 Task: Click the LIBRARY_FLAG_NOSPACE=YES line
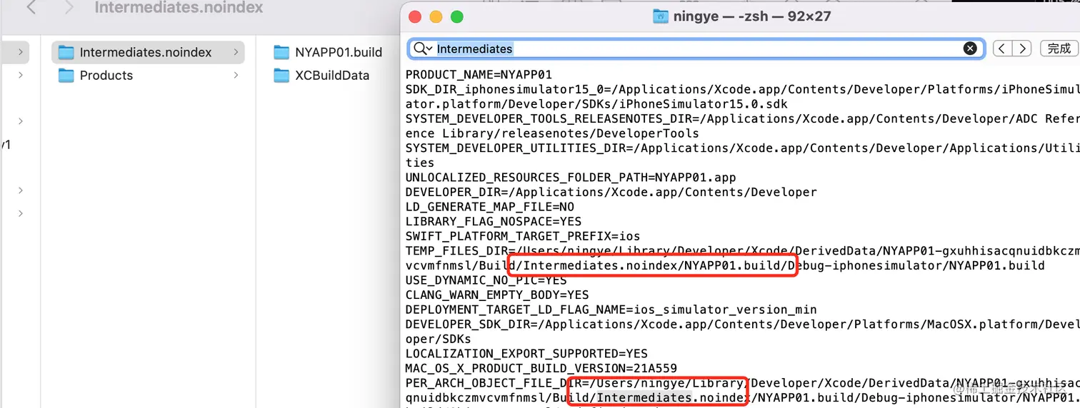[x=493, y=221]
